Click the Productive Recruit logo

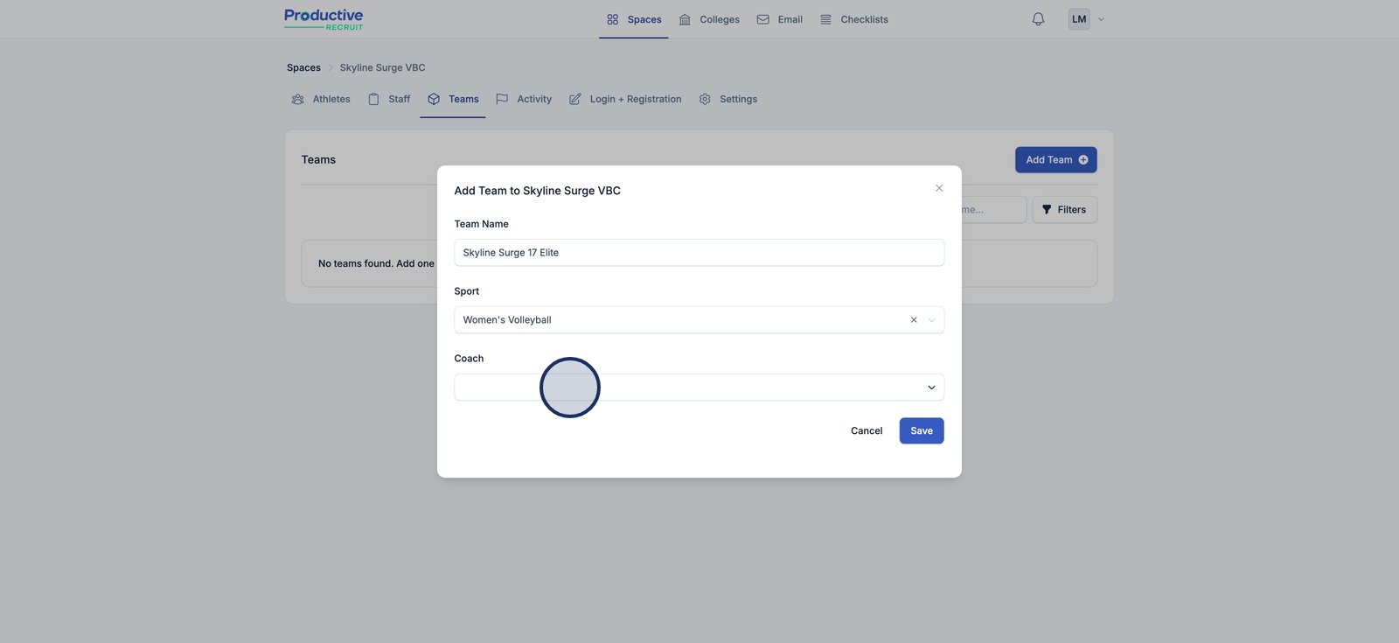(324, 19)
